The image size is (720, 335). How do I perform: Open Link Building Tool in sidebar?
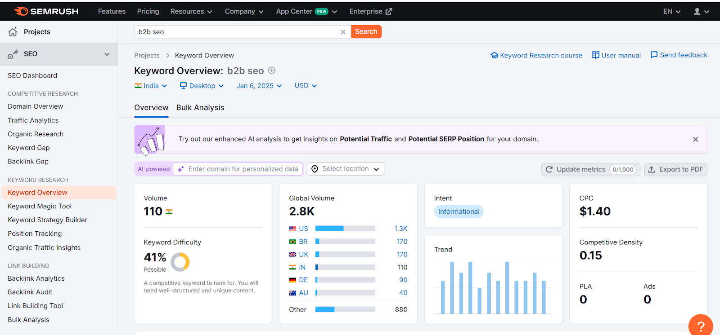[x=35, y=306]
